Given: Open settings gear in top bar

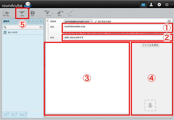Looking at the screenshot, I should click(x=159, y=4).
